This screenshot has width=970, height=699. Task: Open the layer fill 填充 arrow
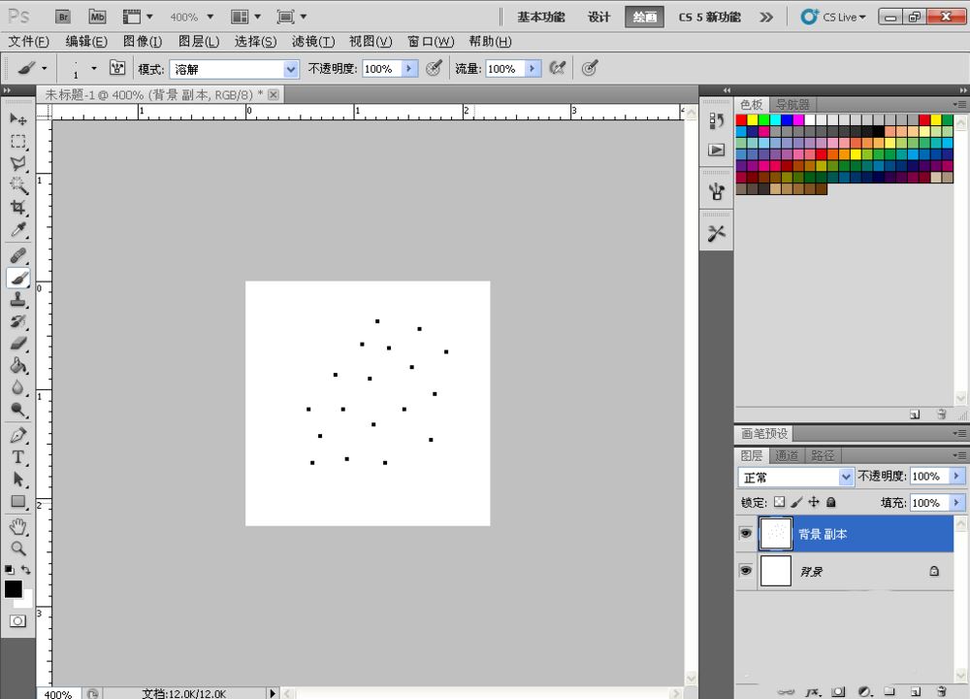pos(956,502)
